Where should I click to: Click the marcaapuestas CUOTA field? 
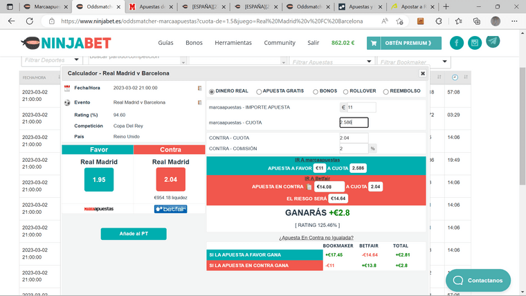click(354, 122)
